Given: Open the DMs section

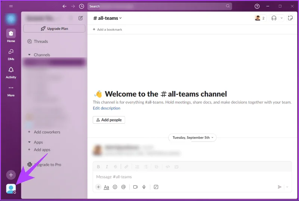Looking at the screenshot, I should 11,54.
